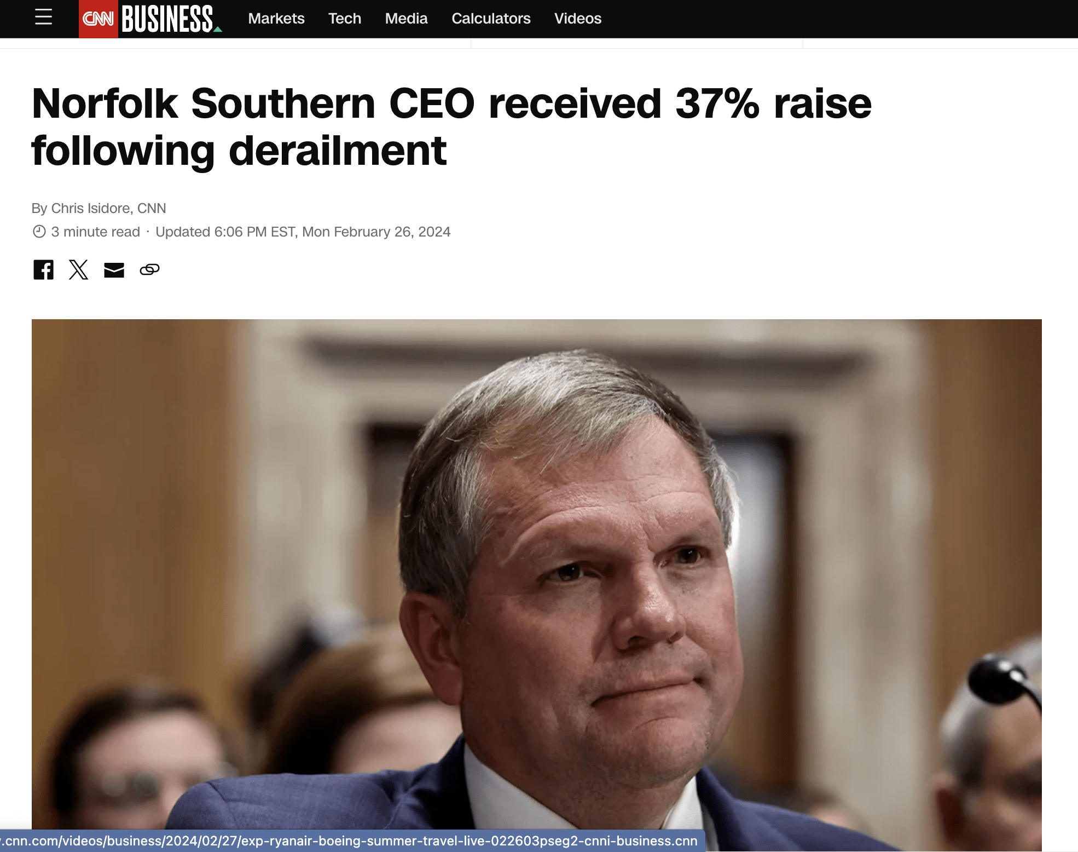
Task: Open the Markets section
Action: point(276,18)
